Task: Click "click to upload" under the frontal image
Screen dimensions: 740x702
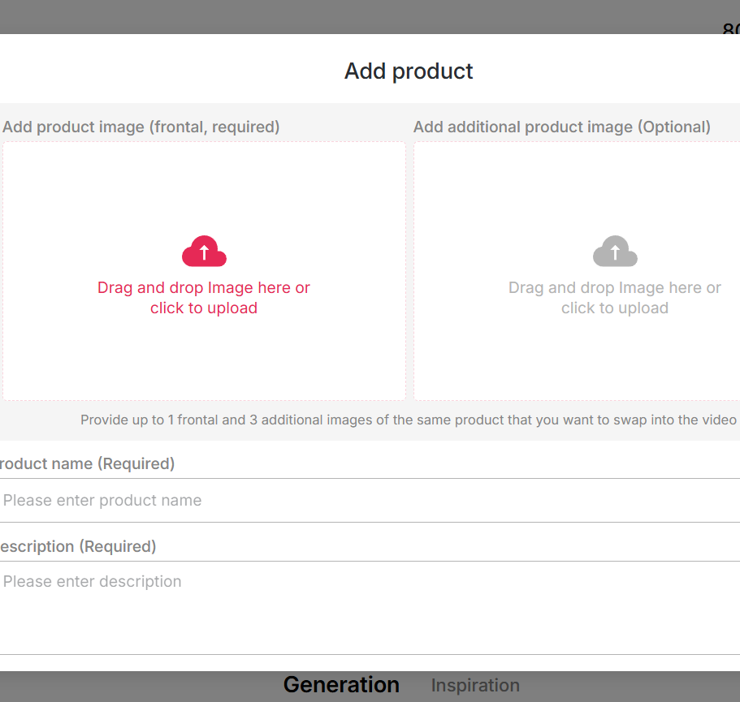Action: click(x=203, y=308)
